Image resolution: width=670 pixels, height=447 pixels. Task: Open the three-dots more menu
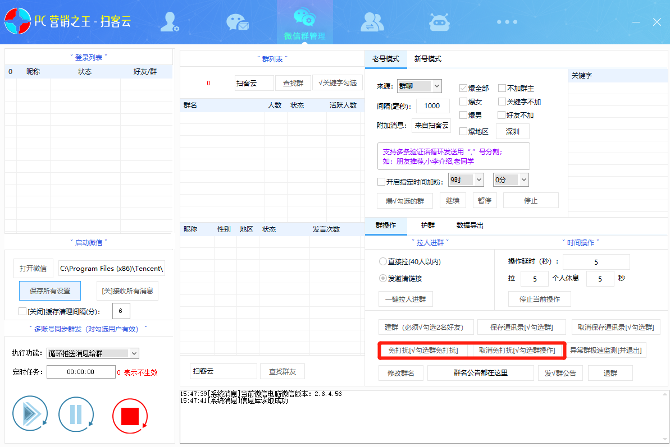click(x=507, y=22)
